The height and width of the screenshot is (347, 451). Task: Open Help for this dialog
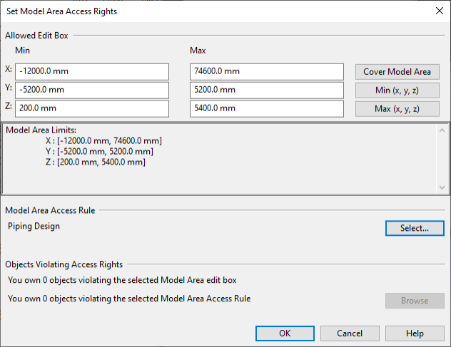(x=415, y=333)
